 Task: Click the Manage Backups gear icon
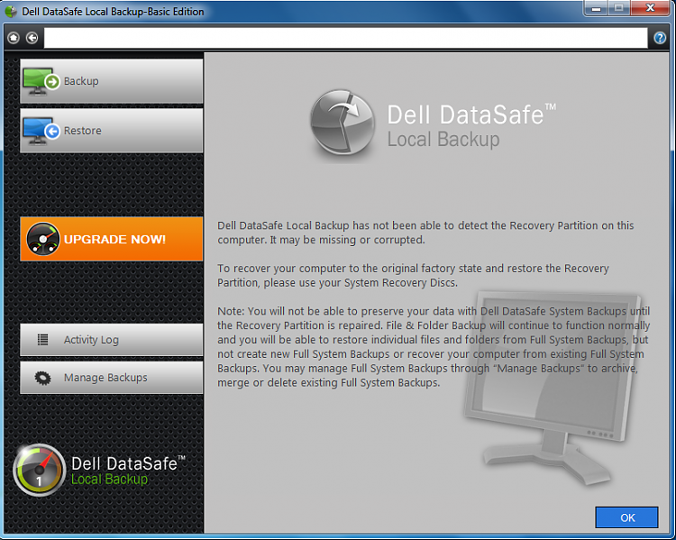tap(42, 378)
